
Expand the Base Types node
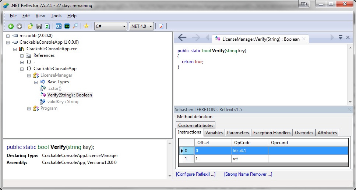click(36, 82)
